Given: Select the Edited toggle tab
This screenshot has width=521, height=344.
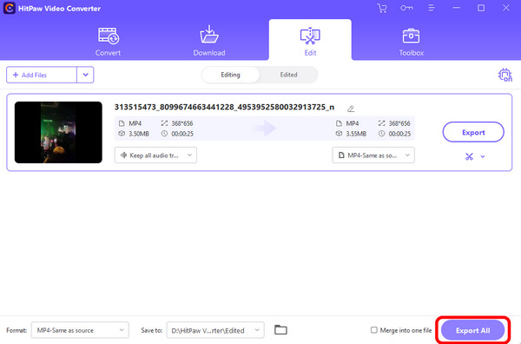Looking at the screenshot, I should click(288, 75).
